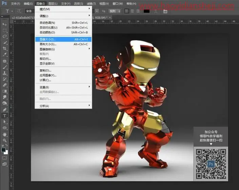Select the Gradient tool
The height and width of the screenshot is (190, 239).
pyautogui.click(x=4, y=91)
